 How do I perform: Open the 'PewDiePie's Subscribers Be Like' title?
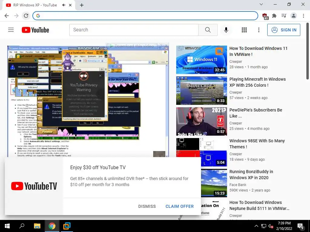pyautogui.click(x=256, y=113)
